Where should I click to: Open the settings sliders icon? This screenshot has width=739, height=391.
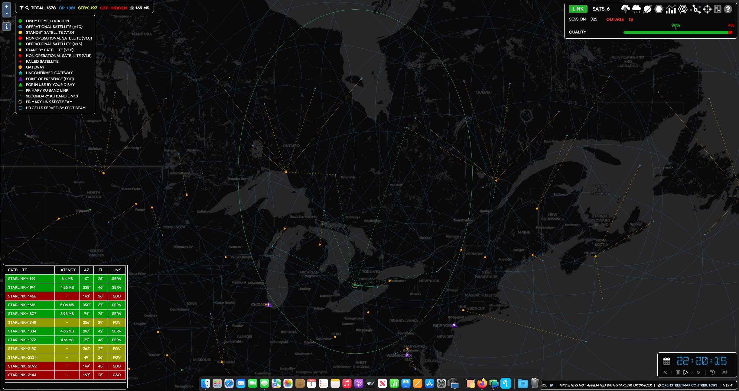pos(718,9)
